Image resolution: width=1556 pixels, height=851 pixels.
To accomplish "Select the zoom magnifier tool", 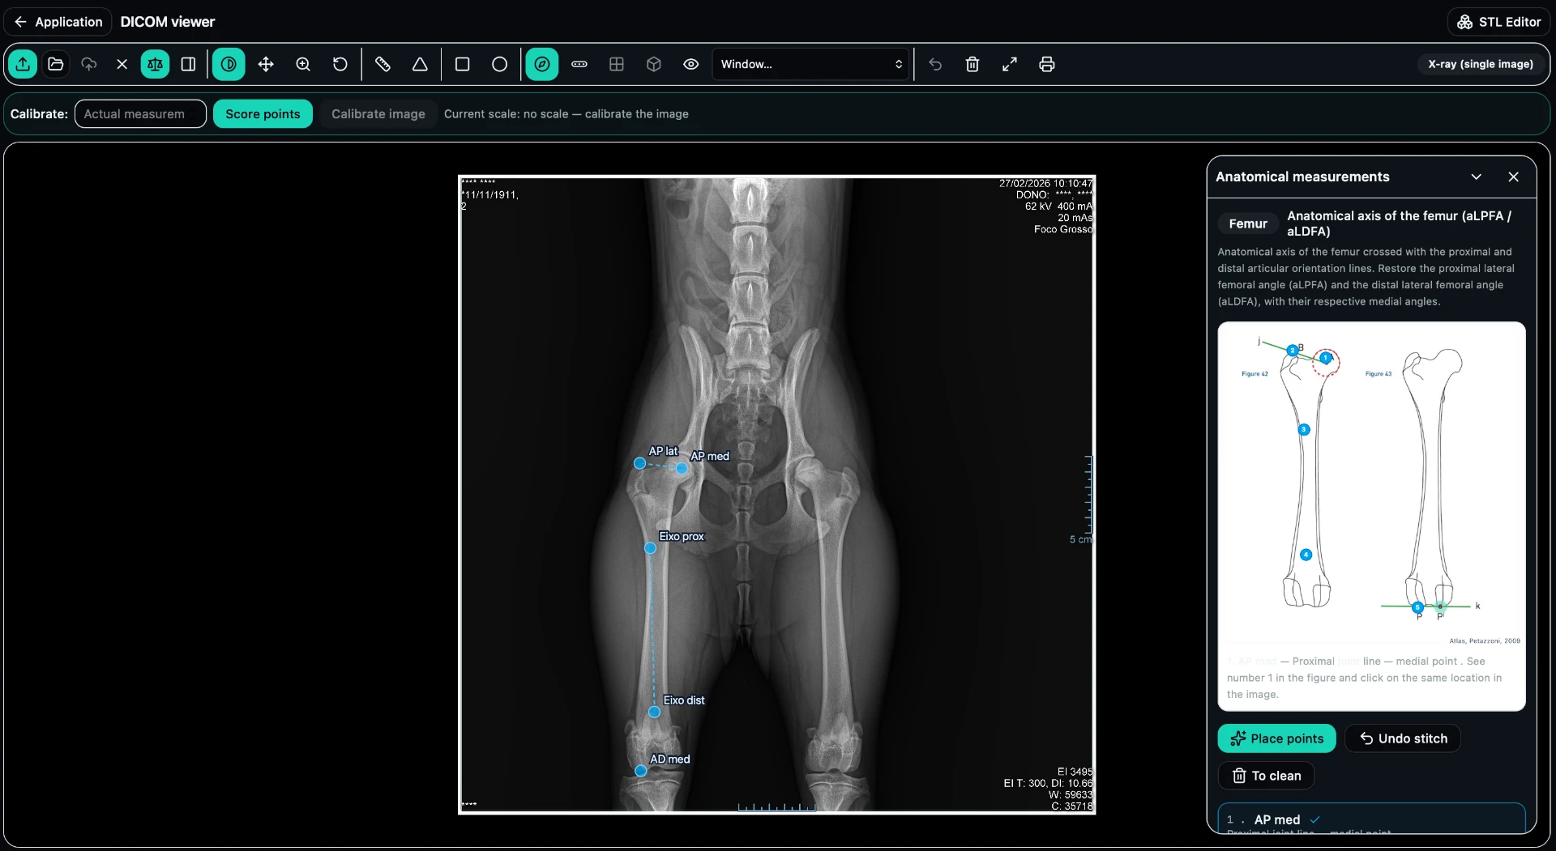I will [303, 64].
